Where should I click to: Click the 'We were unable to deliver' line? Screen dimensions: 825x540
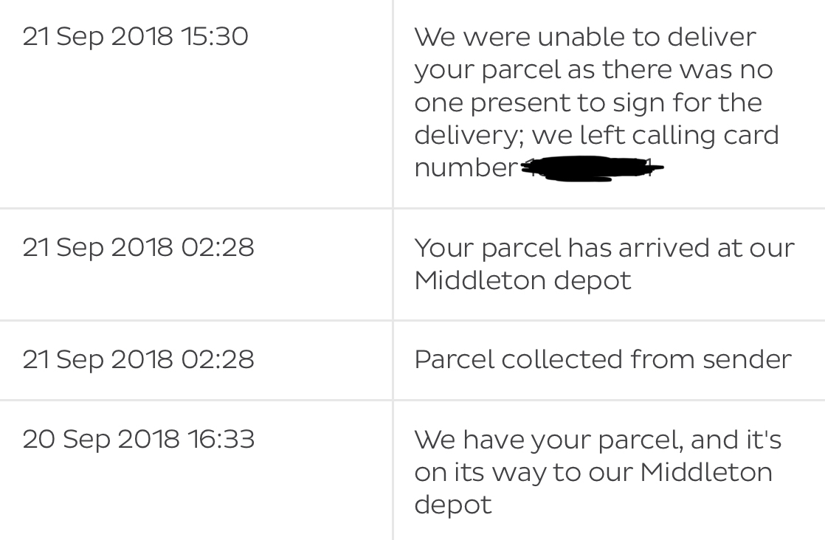(585, 37)
